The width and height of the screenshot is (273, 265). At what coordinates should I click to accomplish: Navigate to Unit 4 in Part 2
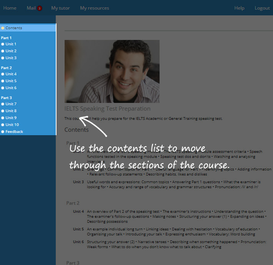pyautogui.click(x=11, y=74)
